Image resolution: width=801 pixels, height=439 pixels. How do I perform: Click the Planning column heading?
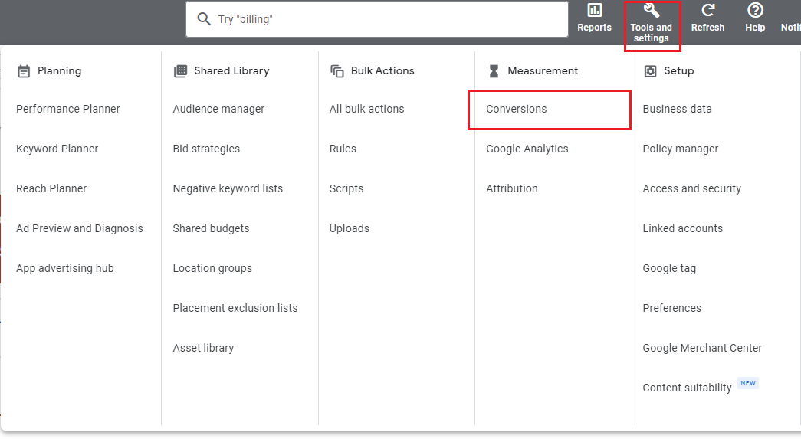[59, 71]
